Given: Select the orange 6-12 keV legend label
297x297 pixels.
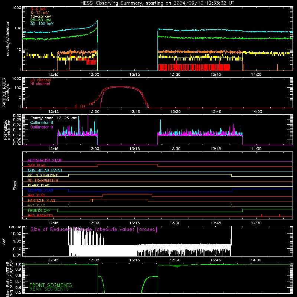Looking at the screenshot, I should 40,13.
